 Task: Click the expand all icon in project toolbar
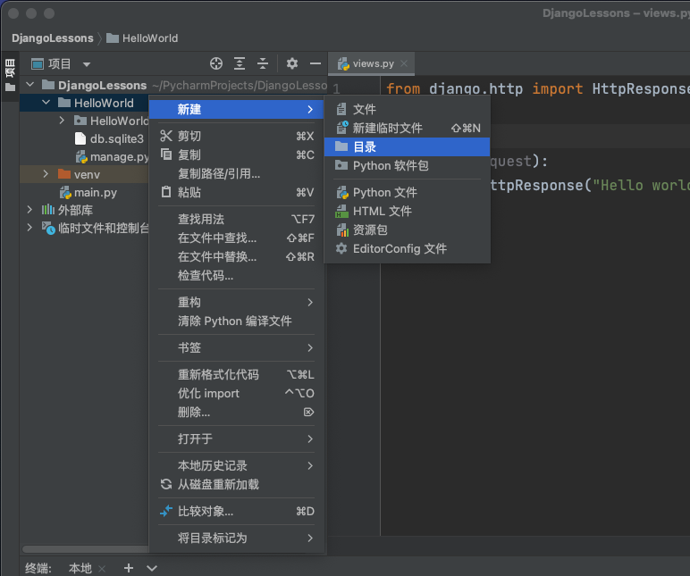click(240, 63)
